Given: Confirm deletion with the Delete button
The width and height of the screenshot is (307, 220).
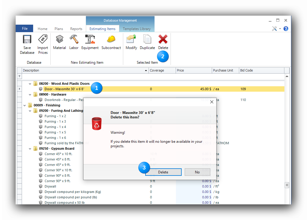Looking at the screenshot, I should pos(163,172).
